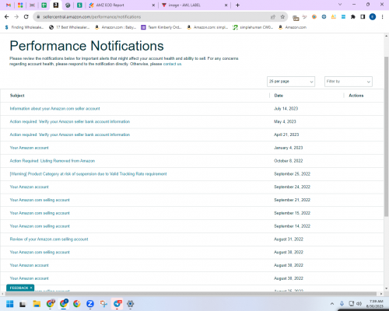Open Chrome's three-dot menu

tap(382, 17)
